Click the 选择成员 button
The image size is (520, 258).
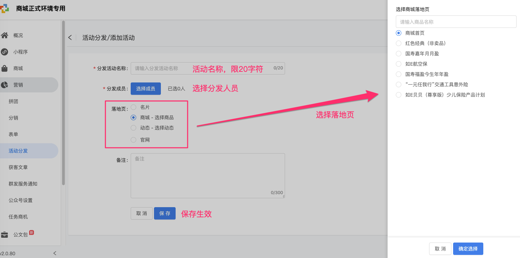[x=145, y=89]
